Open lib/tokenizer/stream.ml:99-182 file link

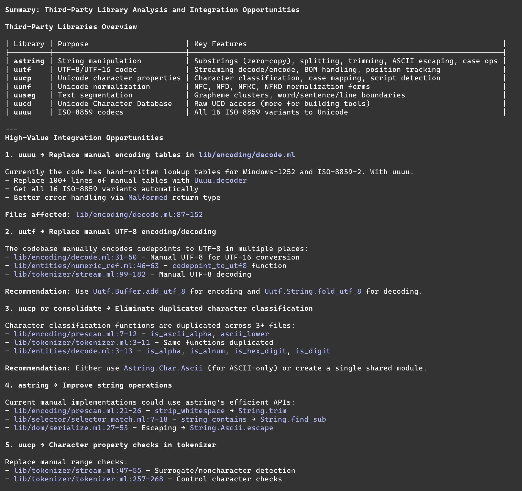(x=79, y=274)
